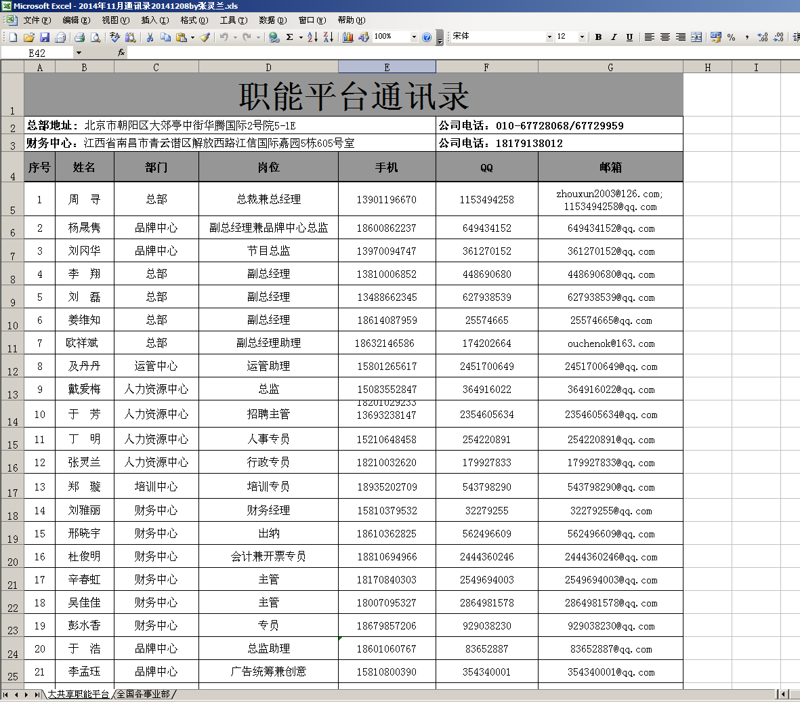Select row 14 header
This screenshot has height=702, width=800.
coord(12,414)
